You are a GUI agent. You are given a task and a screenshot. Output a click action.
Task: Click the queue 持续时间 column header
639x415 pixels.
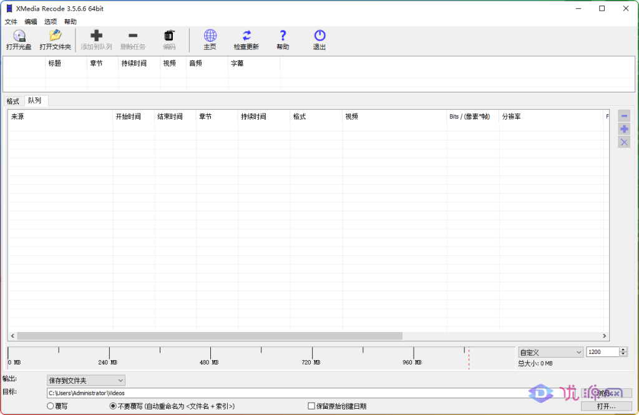(264, 117)
